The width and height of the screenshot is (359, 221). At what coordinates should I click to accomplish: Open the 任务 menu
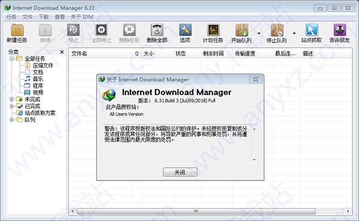(11, 17)
